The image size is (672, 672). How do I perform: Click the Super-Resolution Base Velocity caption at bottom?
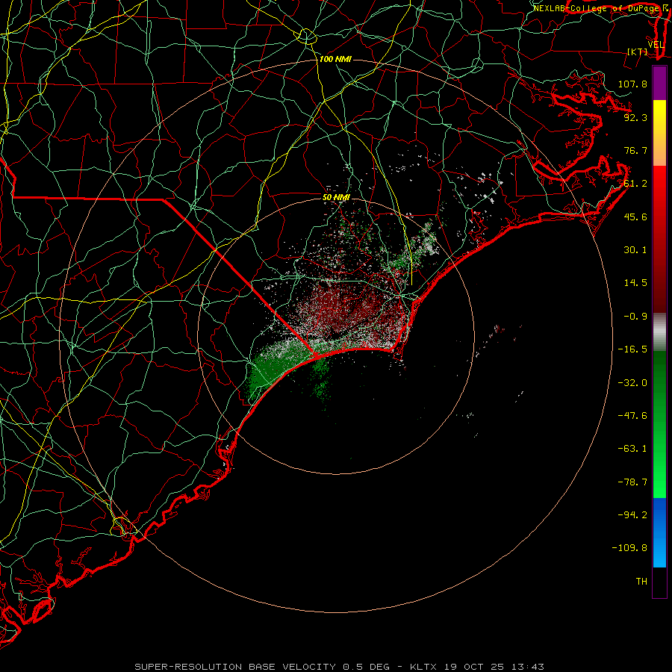pyautogui.click(x=340, y=667)
